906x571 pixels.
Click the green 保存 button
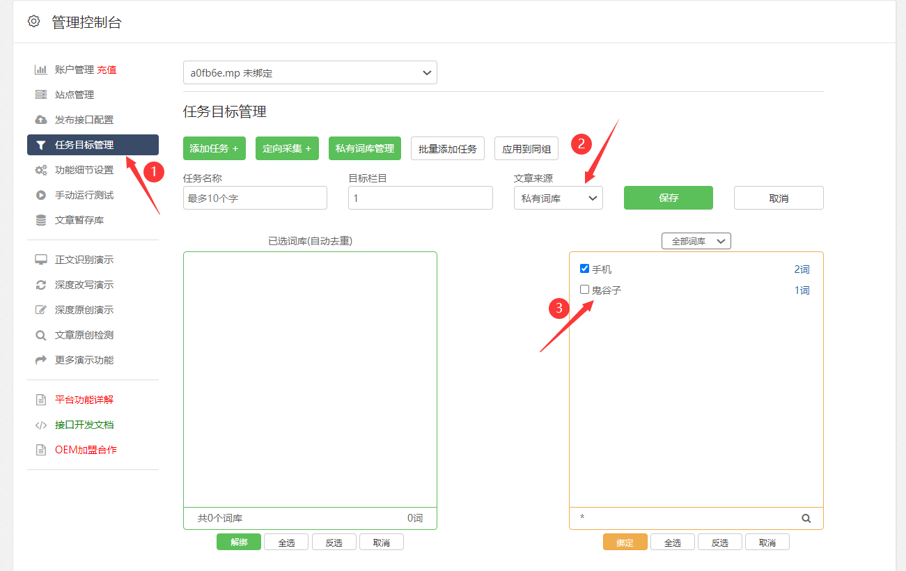pyautogui.click(x=668, y=198)
